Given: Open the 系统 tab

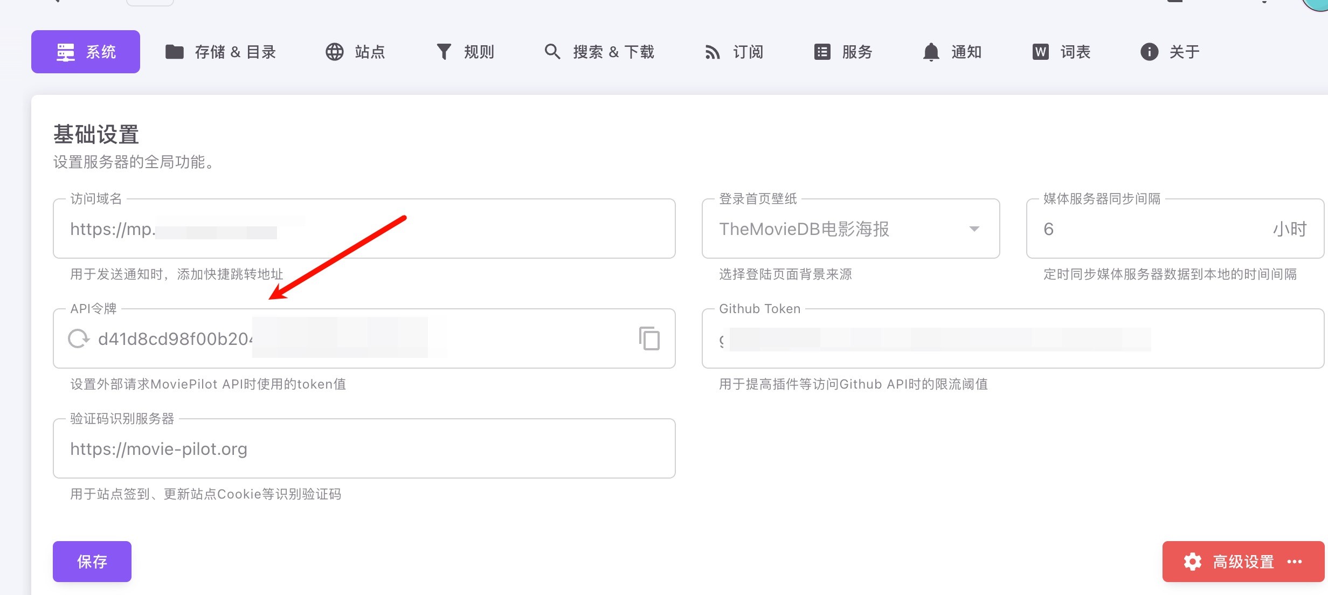Looking at the screenshot, I should click(86, 52).
